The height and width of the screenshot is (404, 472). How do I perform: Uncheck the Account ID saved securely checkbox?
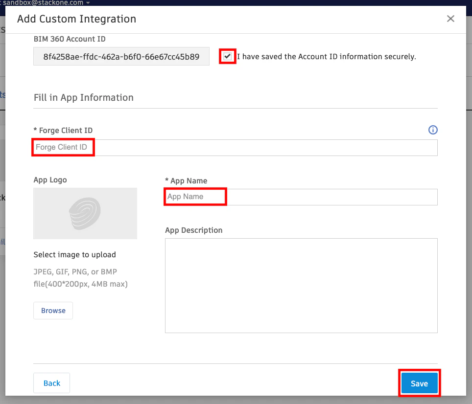pyautogui.click(x=227, y=56)
